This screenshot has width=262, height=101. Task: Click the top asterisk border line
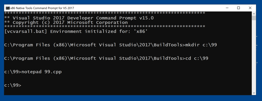pyautogui.click(x=105, y=13)
